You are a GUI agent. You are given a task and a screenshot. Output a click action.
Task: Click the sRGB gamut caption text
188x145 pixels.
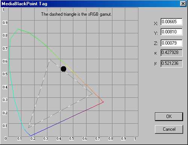[x=76, y=14]
